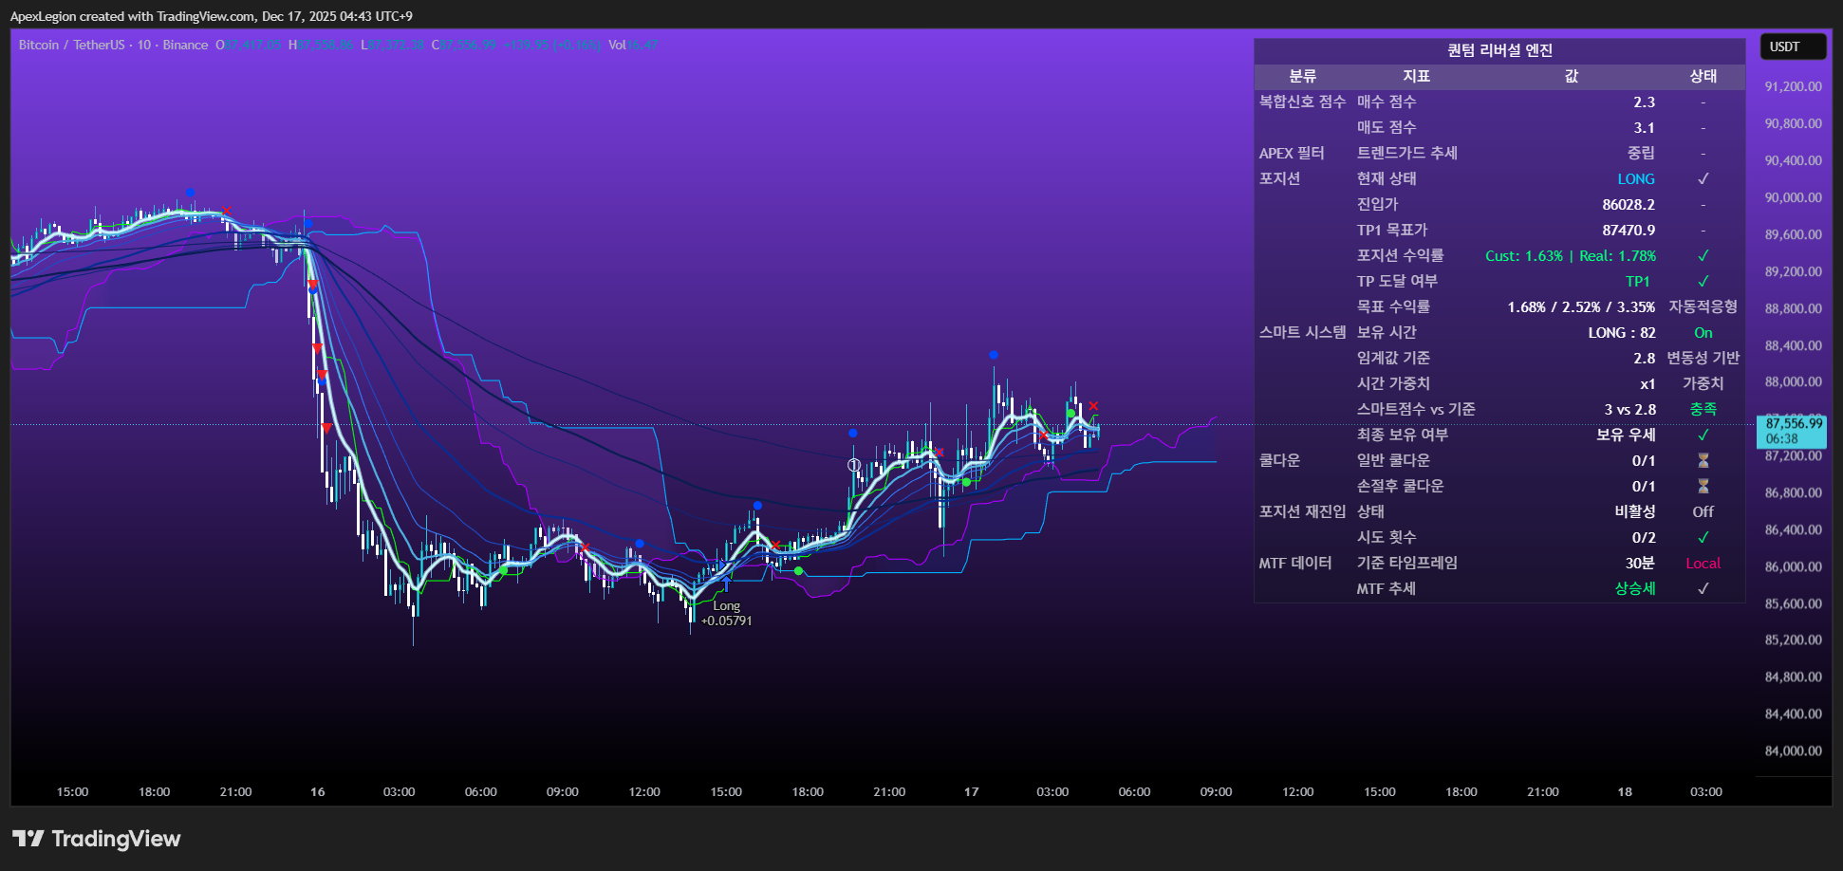Click the green checkmark beside TP1 status
This screenshot has width=1843, height=871.
(1703, 282)
